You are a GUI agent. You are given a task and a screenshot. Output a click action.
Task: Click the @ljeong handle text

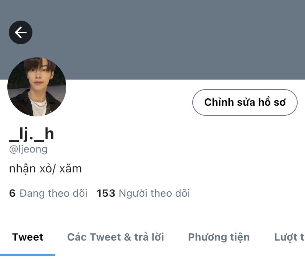click(x=28, y=150)
